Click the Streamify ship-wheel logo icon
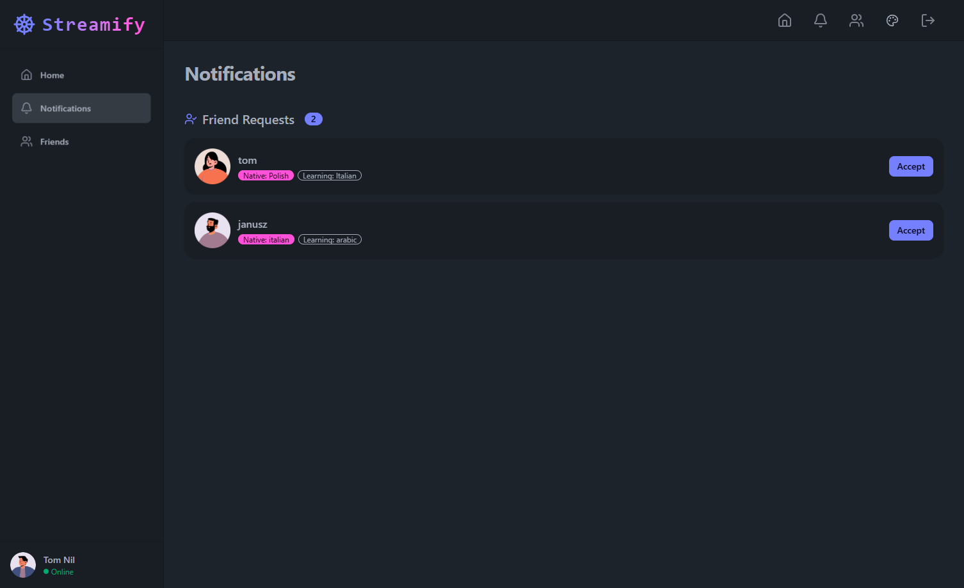The width and height of the screenshot is (964, 588). (24, 24)
